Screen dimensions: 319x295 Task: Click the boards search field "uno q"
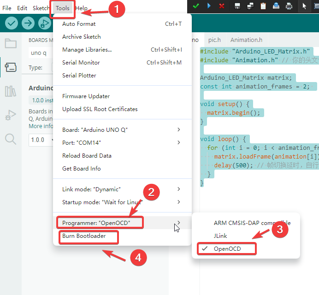(41, 53)
